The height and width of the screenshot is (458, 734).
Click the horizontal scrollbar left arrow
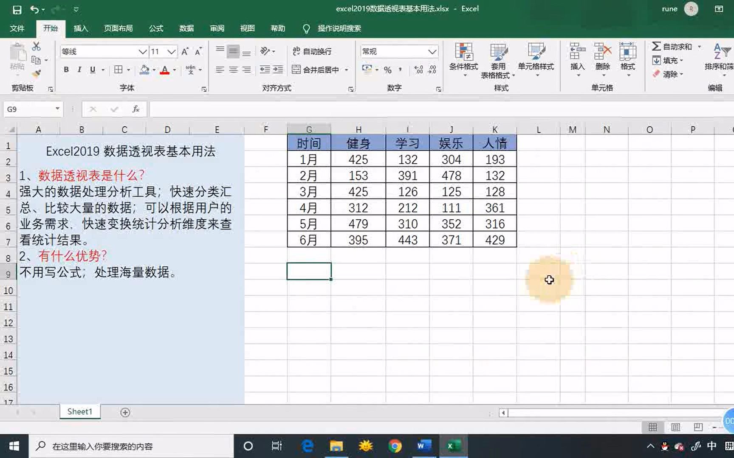pos(503,413)
